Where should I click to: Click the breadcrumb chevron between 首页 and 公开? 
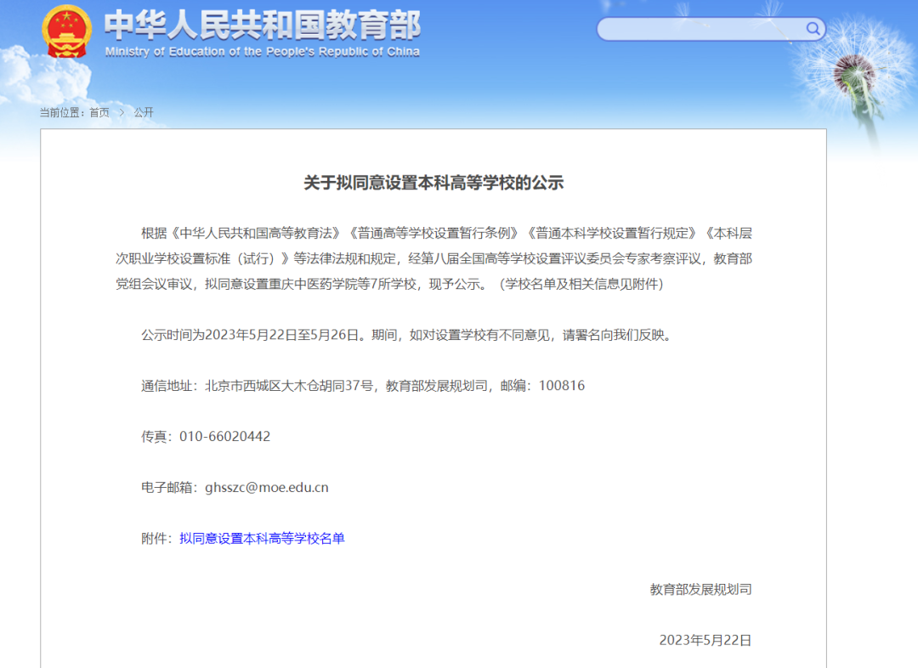click(x=123, y=111)
